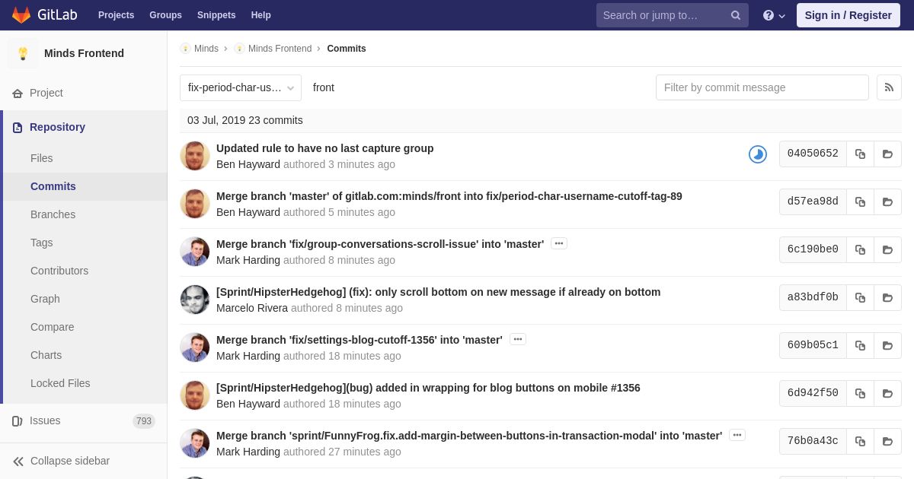The height and width of the screenshot is (479, 914).
Task: Copy commit SHA d57ea98d
Action: point(860,201)
